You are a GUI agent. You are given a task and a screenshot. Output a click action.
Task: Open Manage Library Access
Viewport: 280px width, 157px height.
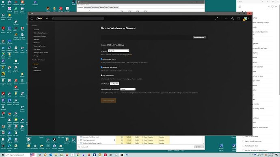(41, 53)
